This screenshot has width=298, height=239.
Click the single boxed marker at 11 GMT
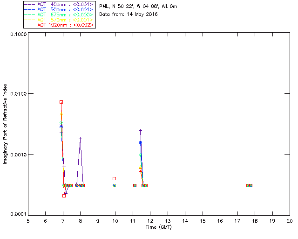click(135, 185)
